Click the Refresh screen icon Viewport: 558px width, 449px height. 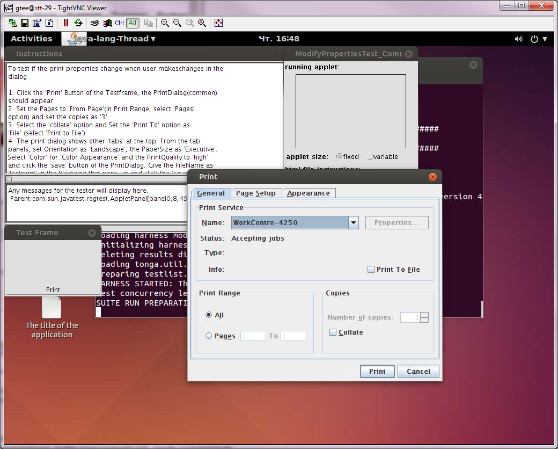78,23
